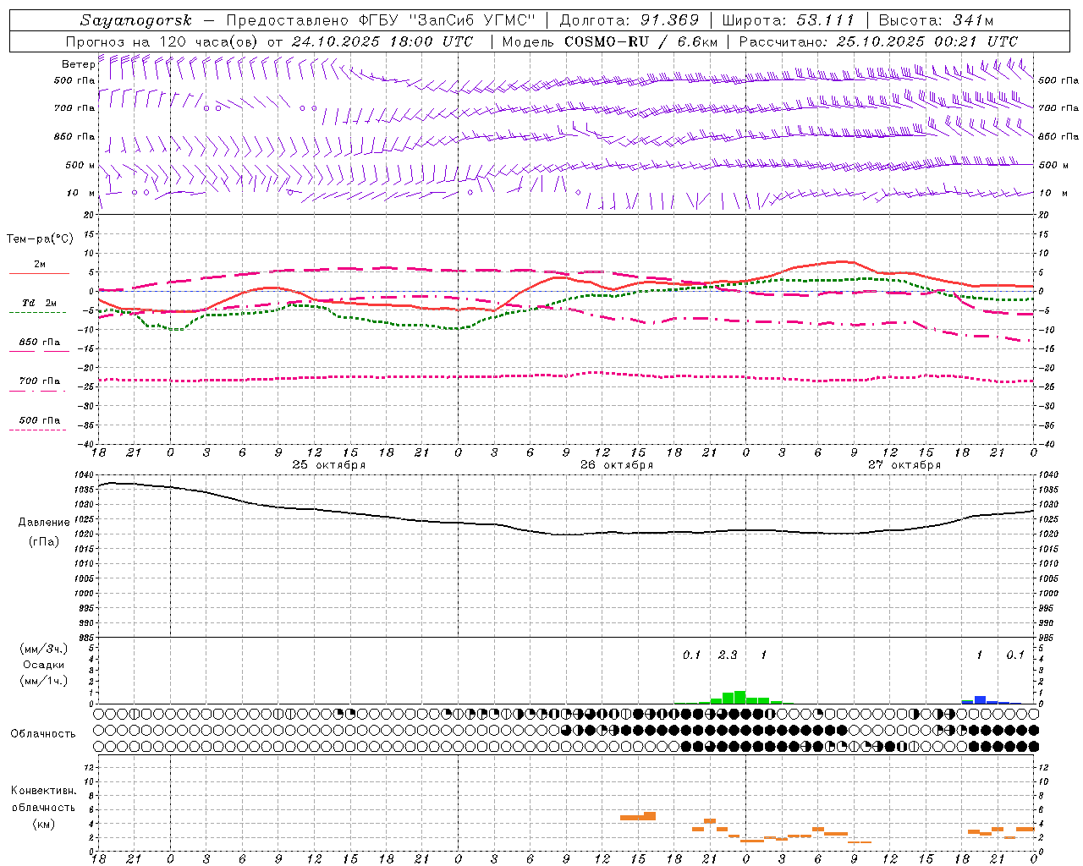Click the latitude value 53.111

click(x=825, y=20)
